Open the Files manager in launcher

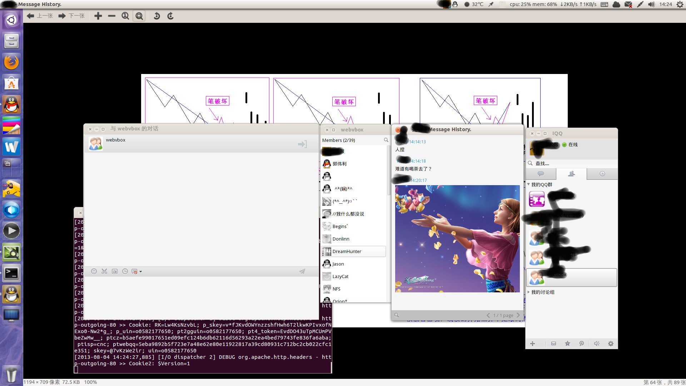pos(11,41)
